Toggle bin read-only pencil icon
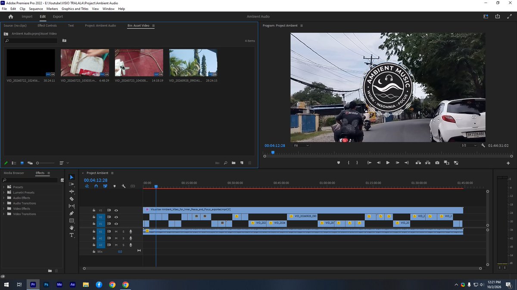 pyautogui.click(x=6, y=163)
